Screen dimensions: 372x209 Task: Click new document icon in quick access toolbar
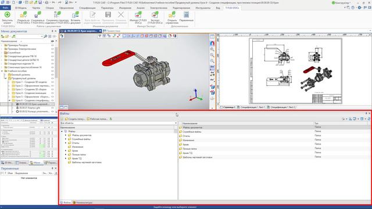[x=13, y=2]
